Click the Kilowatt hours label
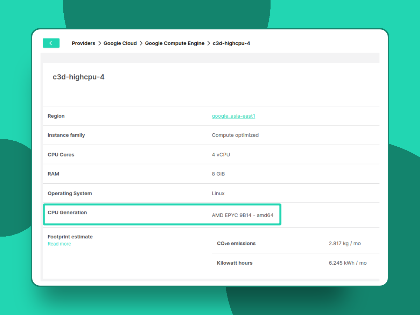 click(234, 263)
